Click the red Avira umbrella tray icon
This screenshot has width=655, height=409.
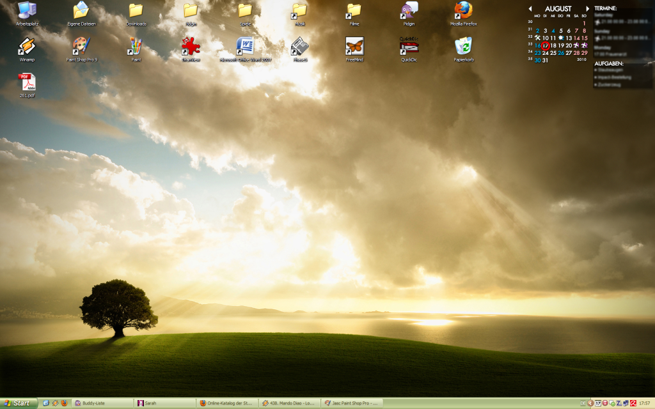point(633,403)
